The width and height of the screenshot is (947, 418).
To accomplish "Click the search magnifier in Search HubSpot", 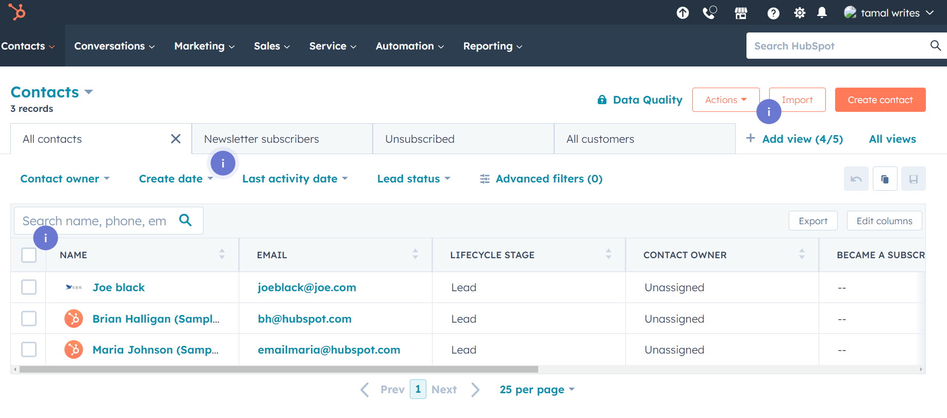I will 935,45.
